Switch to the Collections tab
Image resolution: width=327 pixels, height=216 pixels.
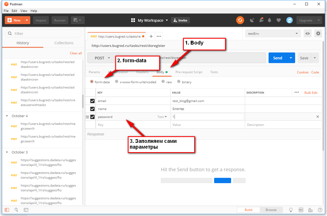64,43
